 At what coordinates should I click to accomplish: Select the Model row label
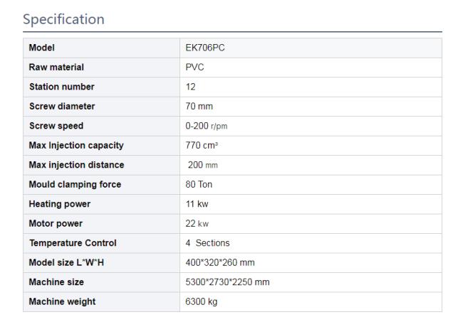[x=41, y=48]
